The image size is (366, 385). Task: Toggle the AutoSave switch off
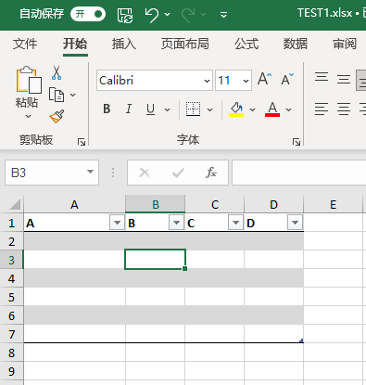88,14
